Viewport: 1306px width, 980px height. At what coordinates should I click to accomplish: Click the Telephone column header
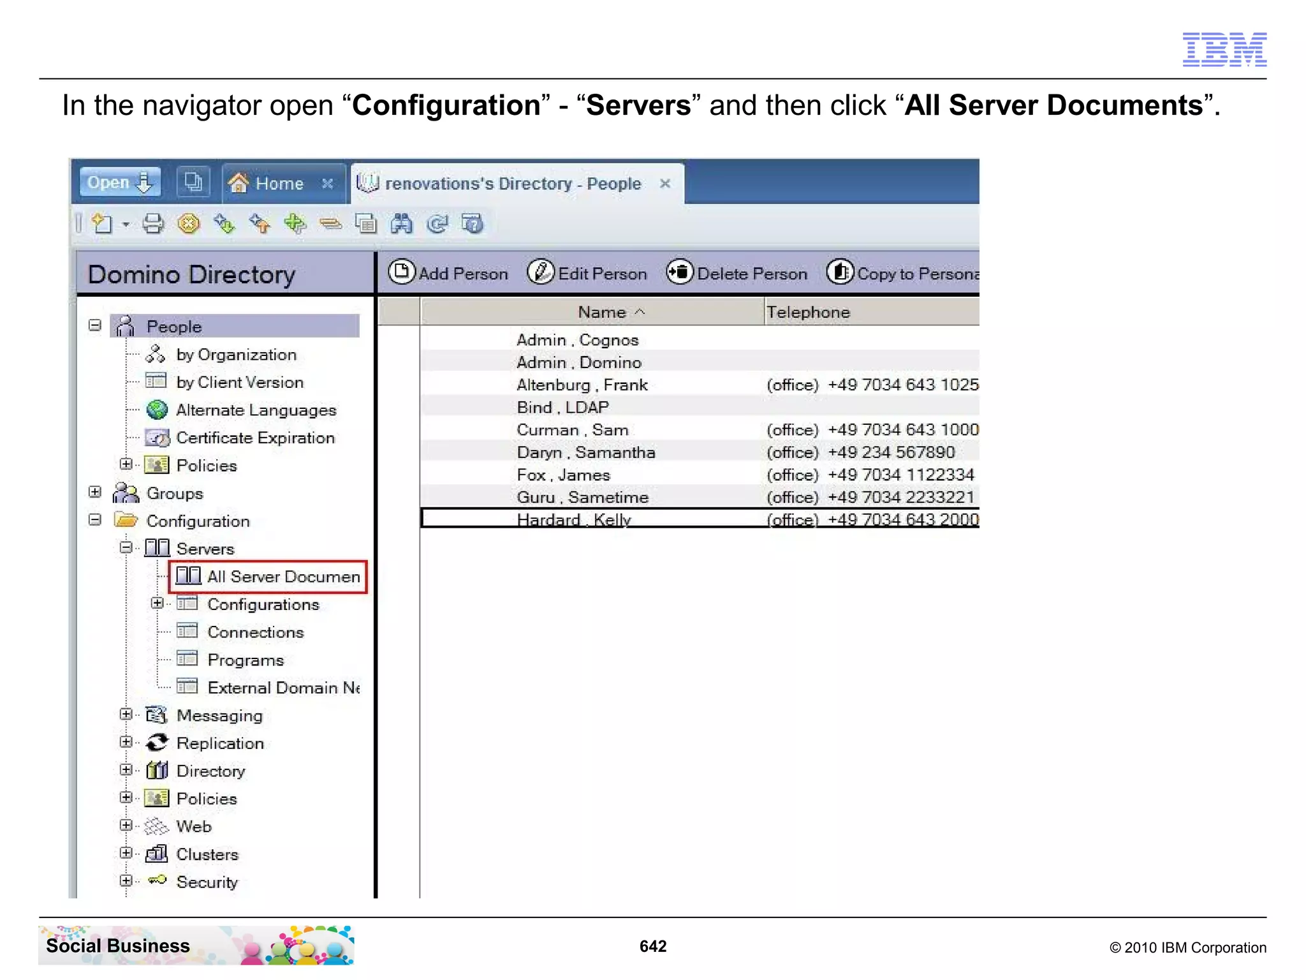point(872,312)
